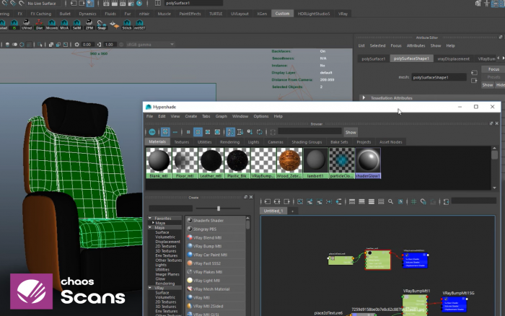Toggle the grid icon in the graph toolbar
Image resolution: width=505 pixels, height=316 pixels.
(x=413, y=201)
